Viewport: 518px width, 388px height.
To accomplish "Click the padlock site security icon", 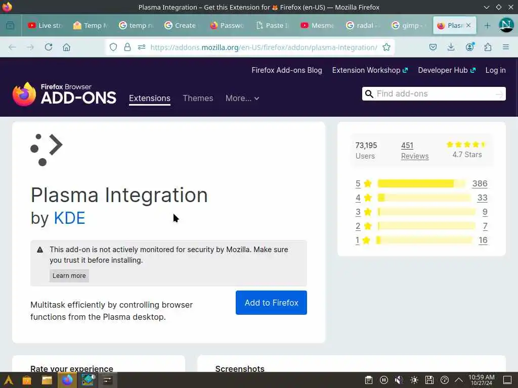I will [x=127, y=47].
